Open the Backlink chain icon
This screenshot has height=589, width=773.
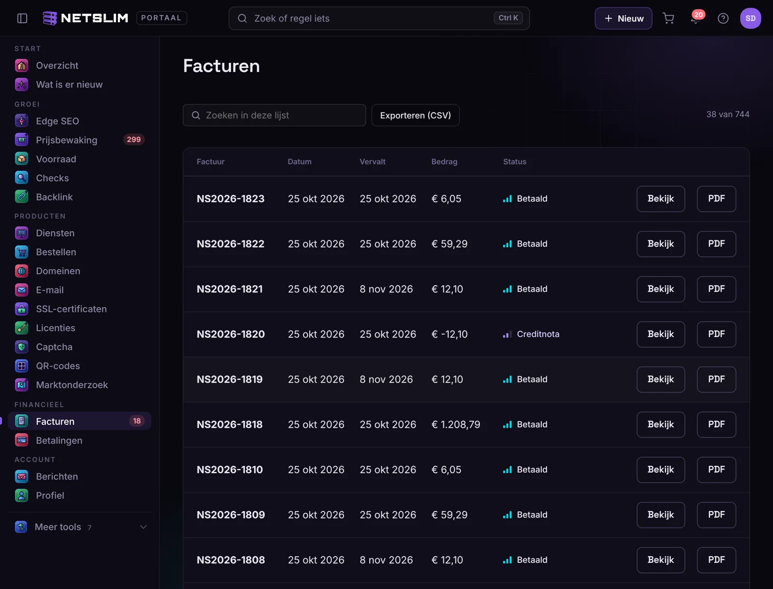point(22,197)
